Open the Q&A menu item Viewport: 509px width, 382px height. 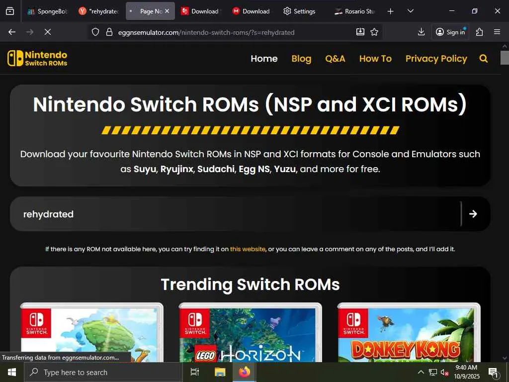[x=335, y=59]
